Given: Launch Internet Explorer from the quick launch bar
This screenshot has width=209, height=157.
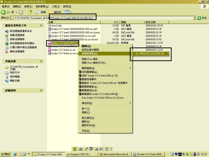Looking at the screenshot, I should tap(15, 154).
